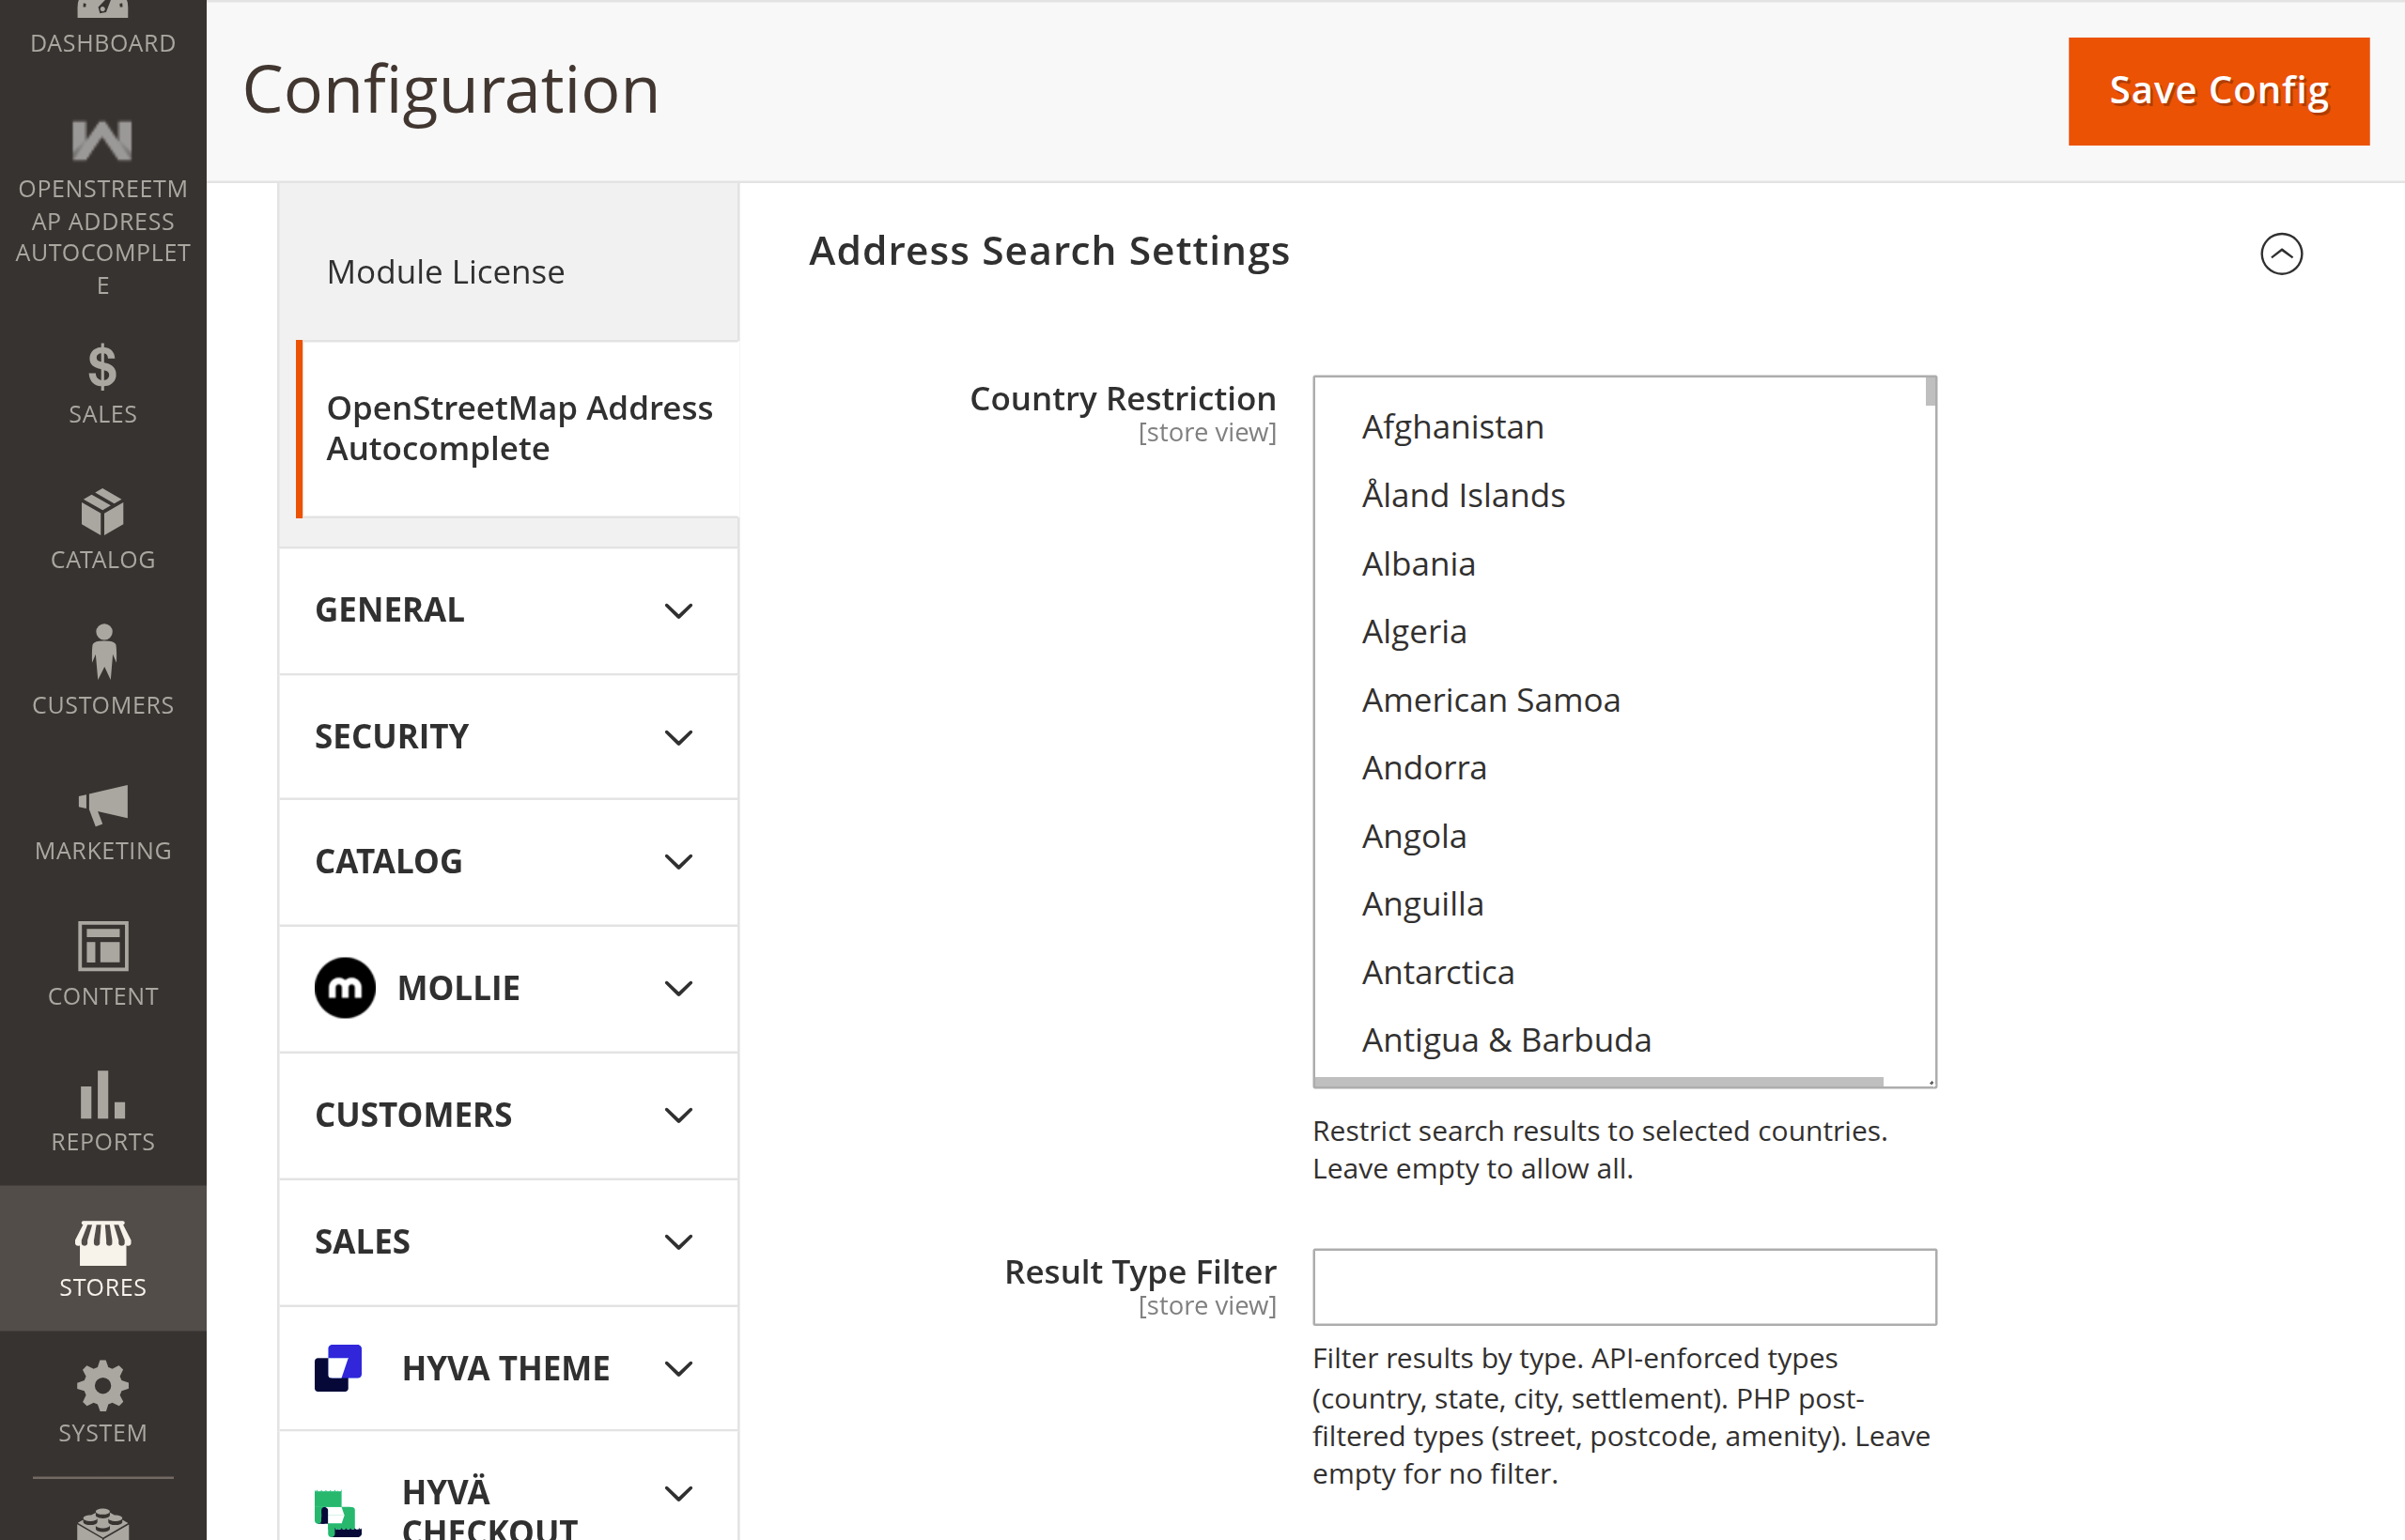Screen dimensions: 2405x1540
Task: Expand the HYVA THEME config group chevron
Action: (678, 1368)
